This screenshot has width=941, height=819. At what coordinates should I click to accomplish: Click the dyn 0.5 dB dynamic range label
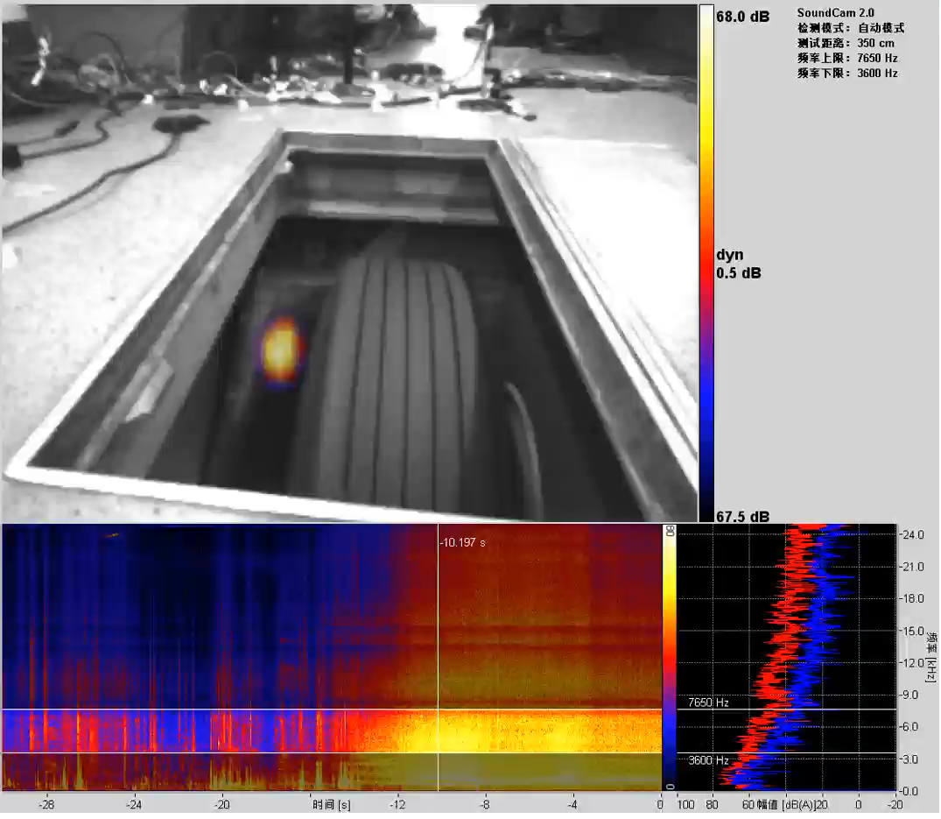pos(738,264)
